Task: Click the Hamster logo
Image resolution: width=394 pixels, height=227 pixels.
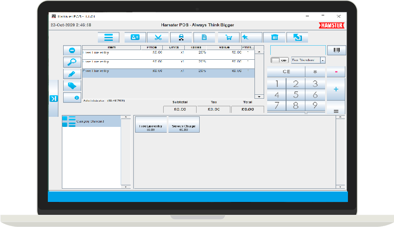Action: (332, 25)
